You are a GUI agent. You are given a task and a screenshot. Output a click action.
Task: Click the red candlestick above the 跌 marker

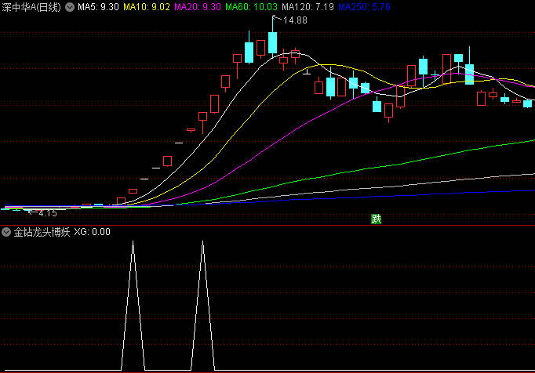tap(388, 110)
